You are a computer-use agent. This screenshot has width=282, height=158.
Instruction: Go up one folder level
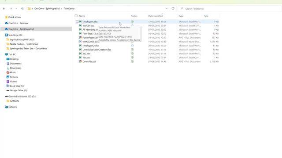[x=22, y=9]
